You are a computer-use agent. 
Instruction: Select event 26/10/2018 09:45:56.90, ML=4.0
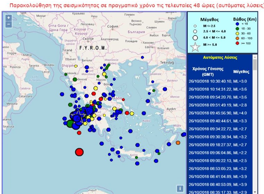[x=218, y=113]
